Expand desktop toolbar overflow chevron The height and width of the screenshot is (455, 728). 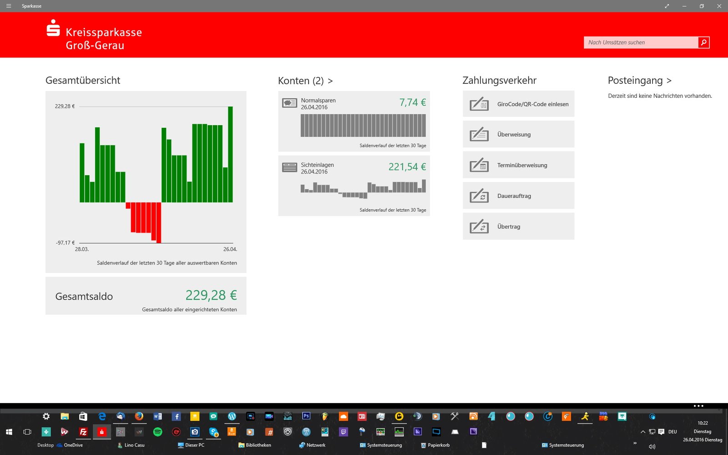click(635, 443)
